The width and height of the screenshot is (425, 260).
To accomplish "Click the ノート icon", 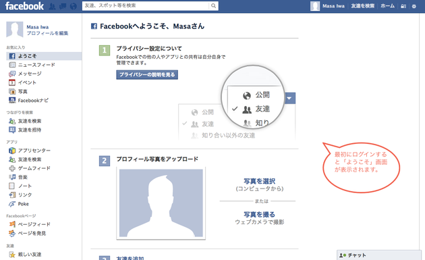I will pos(12,186).
